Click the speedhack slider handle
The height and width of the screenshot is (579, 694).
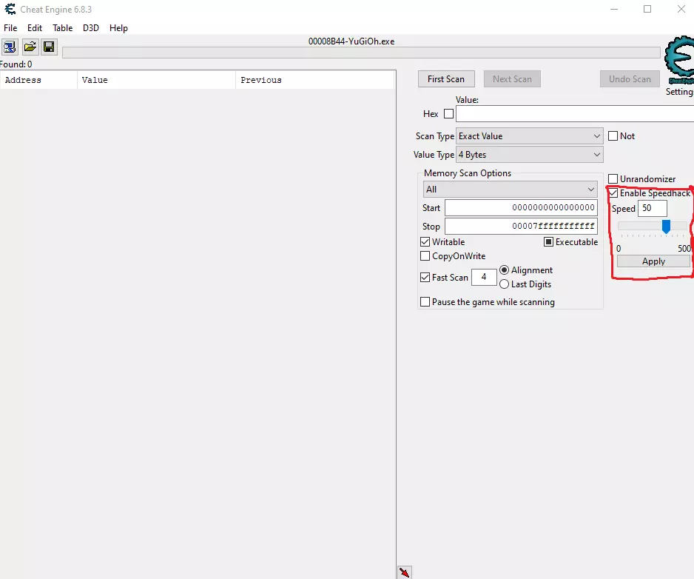pos(666,227)
